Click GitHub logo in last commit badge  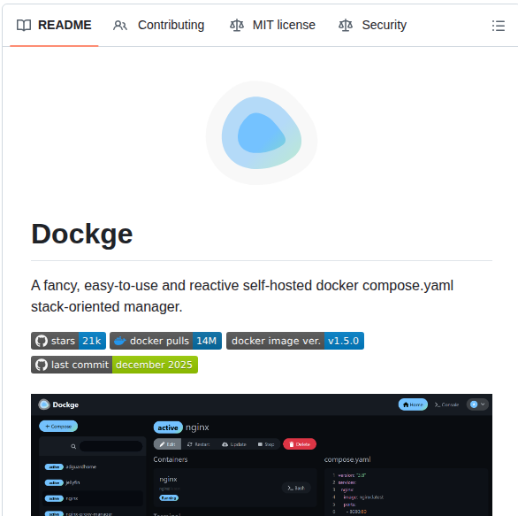[42, 365]
